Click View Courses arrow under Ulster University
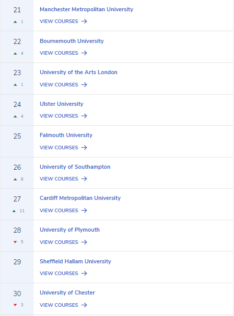Screen dimensions: 234x316 (84, 116)
